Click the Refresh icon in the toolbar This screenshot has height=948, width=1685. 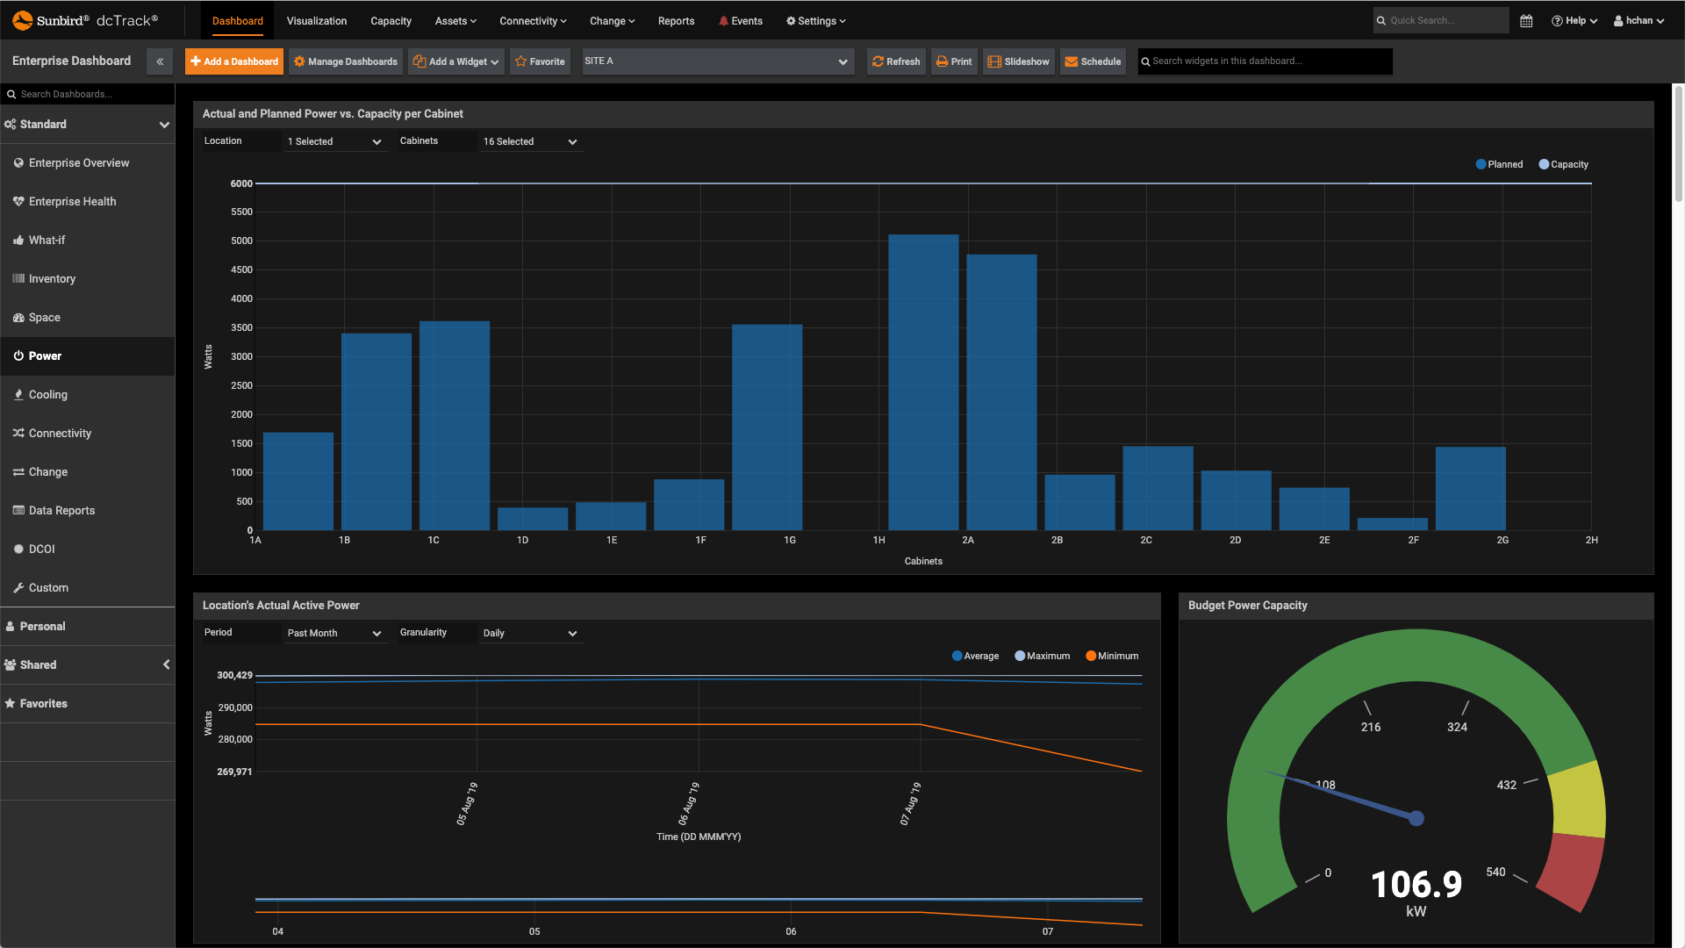tap(895, 61)
